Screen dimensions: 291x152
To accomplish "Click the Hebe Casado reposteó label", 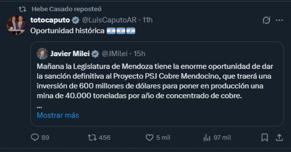I will click(x=66, y=8).
